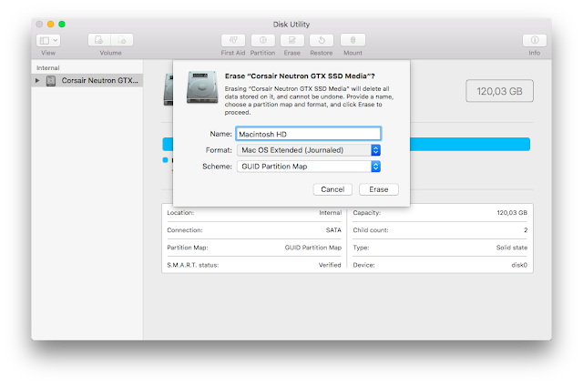Select the Erase toolbar icon
The height and width of the screenshot is (385, 583).
[x=292, y=40]
